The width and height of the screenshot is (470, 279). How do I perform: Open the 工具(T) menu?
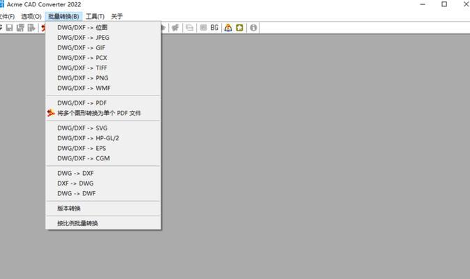(x=95, y=16)
